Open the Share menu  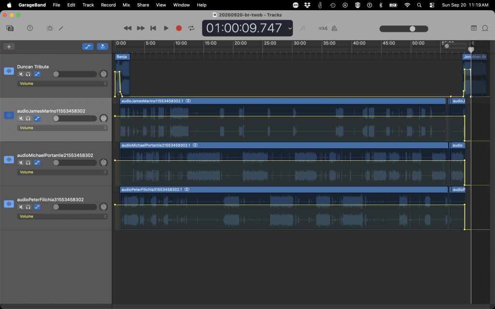coord(143,5)
